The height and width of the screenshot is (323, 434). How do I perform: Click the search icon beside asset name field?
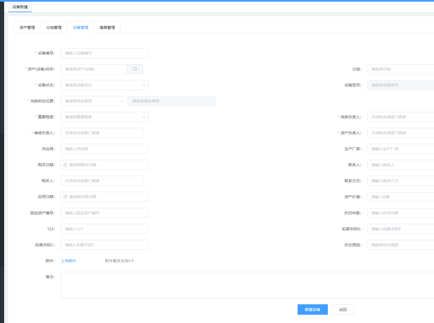pos(135,69)
